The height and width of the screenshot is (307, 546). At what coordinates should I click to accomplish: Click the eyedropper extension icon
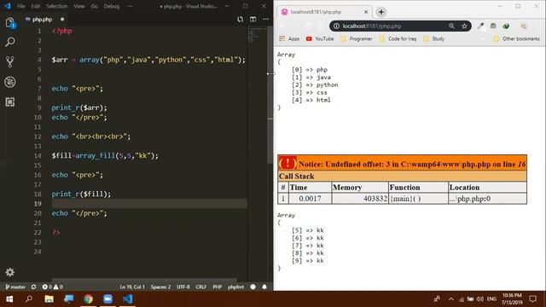(480, 26)
